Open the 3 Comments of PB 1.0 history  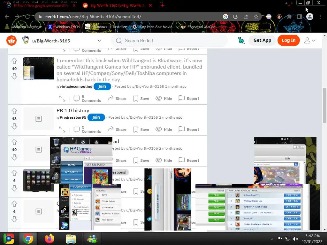(87, 130)
